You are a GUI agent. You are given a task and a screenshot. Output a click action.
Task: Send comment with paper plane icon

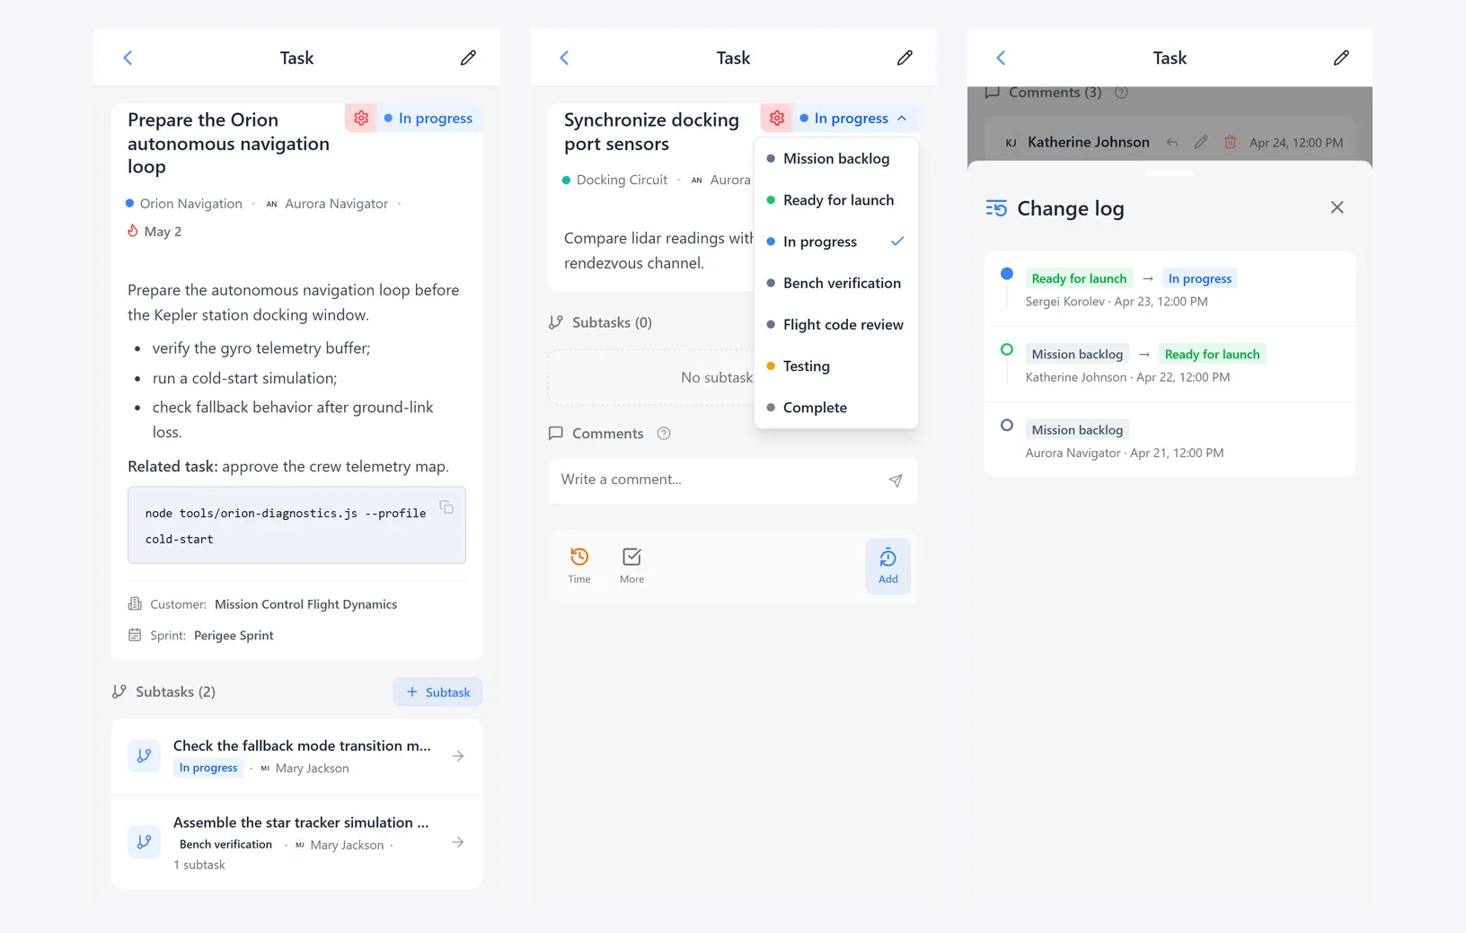click(896, 480)
